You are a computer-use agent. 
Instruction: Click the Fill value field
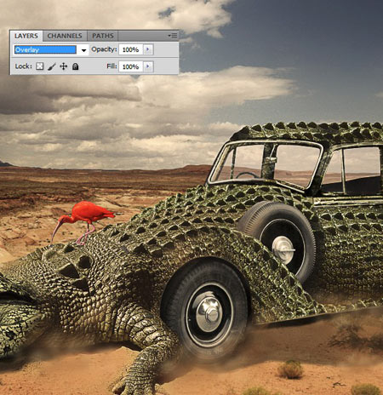pos(130,66)
